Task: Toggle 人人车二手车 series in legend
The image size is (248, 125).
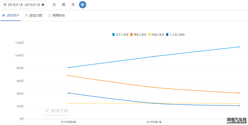Action: pyautogui.click(x=175, y=35)
